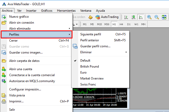Click the Conectarse a la cuenta comercial icon
This screenshot has width=169, height=112.
point(4,75)
